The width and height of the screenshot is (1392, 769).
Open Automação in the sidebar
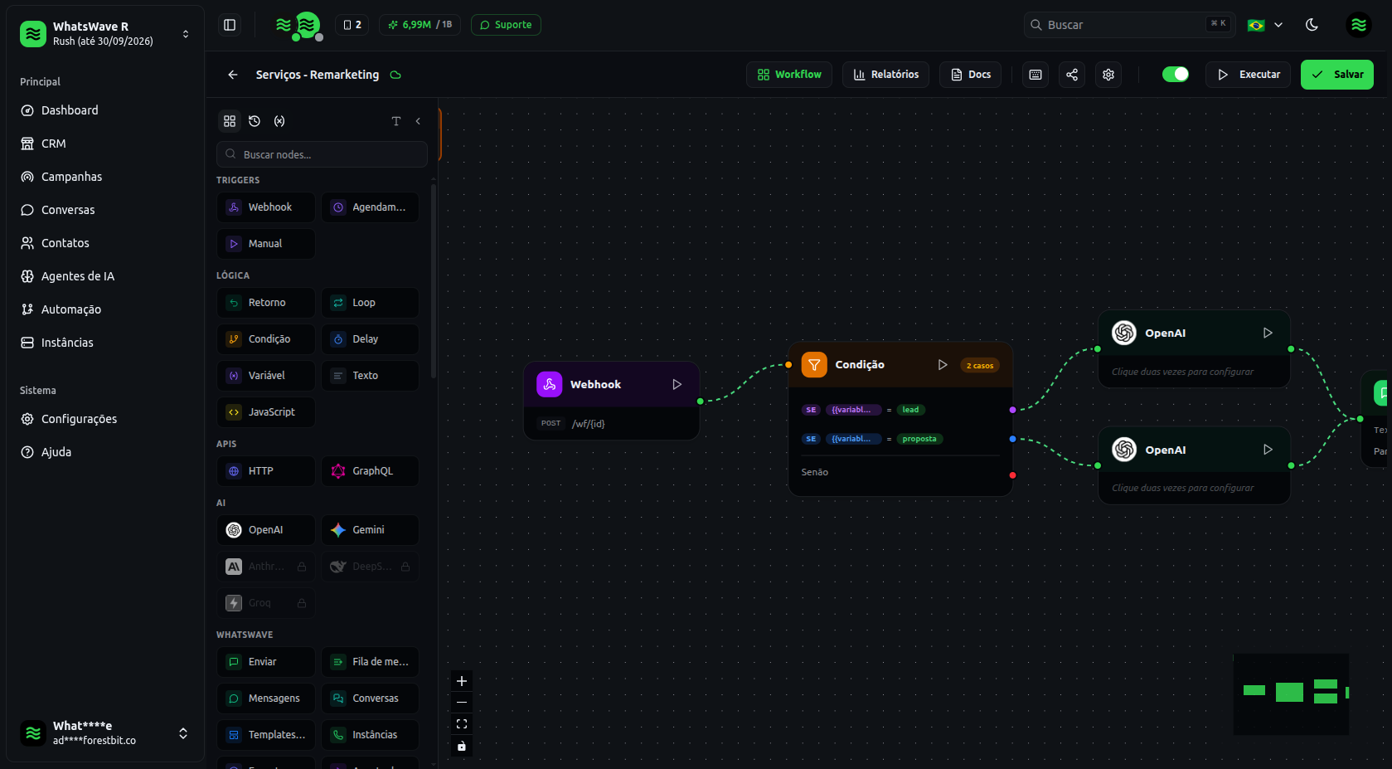(105, 309)
